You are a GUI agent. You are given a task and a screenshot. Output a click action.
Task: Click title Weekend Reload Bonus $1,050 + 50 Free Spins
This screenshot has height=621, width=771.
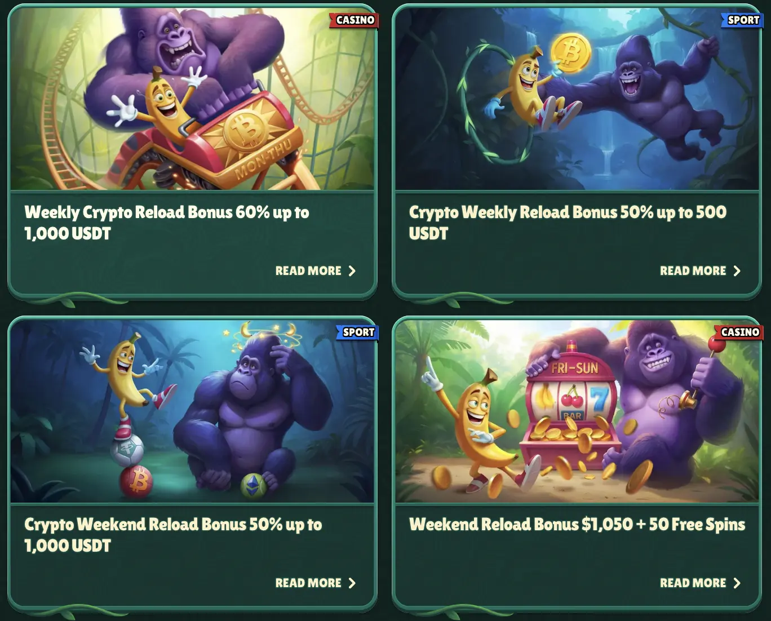click(x=577, y=525)
